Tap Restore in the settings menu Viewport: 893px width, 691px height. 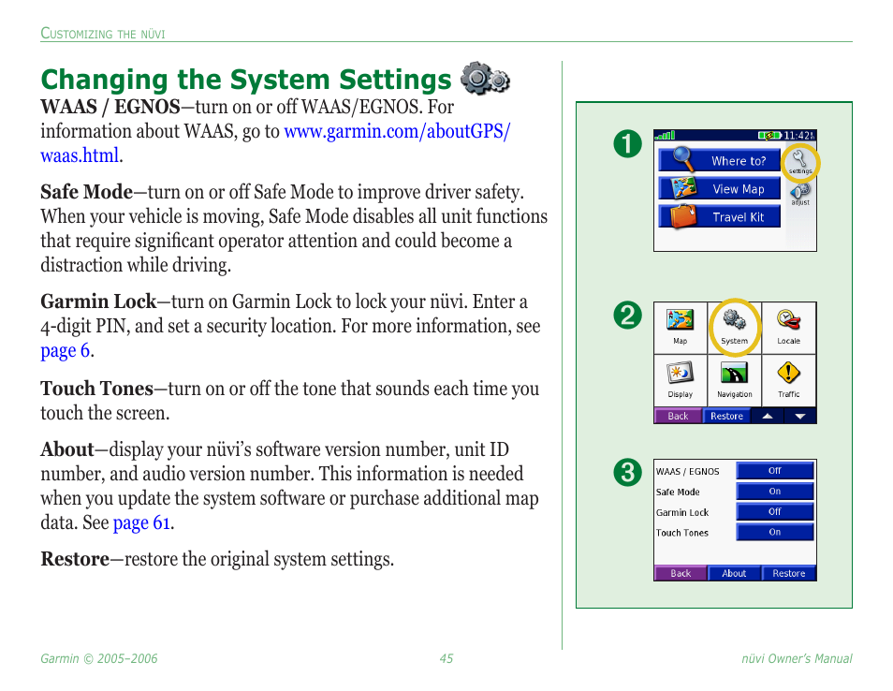[x=726, y=416]
